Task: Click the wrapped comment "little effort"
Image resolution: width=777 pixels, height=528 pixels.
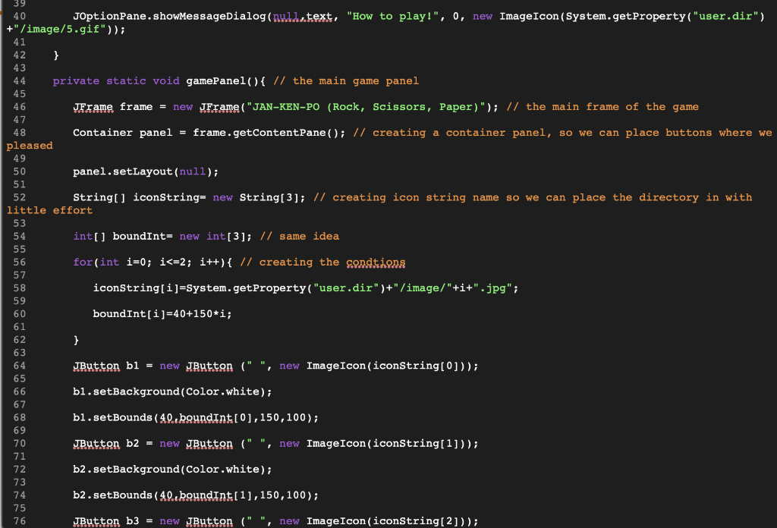Action: tap(49, 210)
